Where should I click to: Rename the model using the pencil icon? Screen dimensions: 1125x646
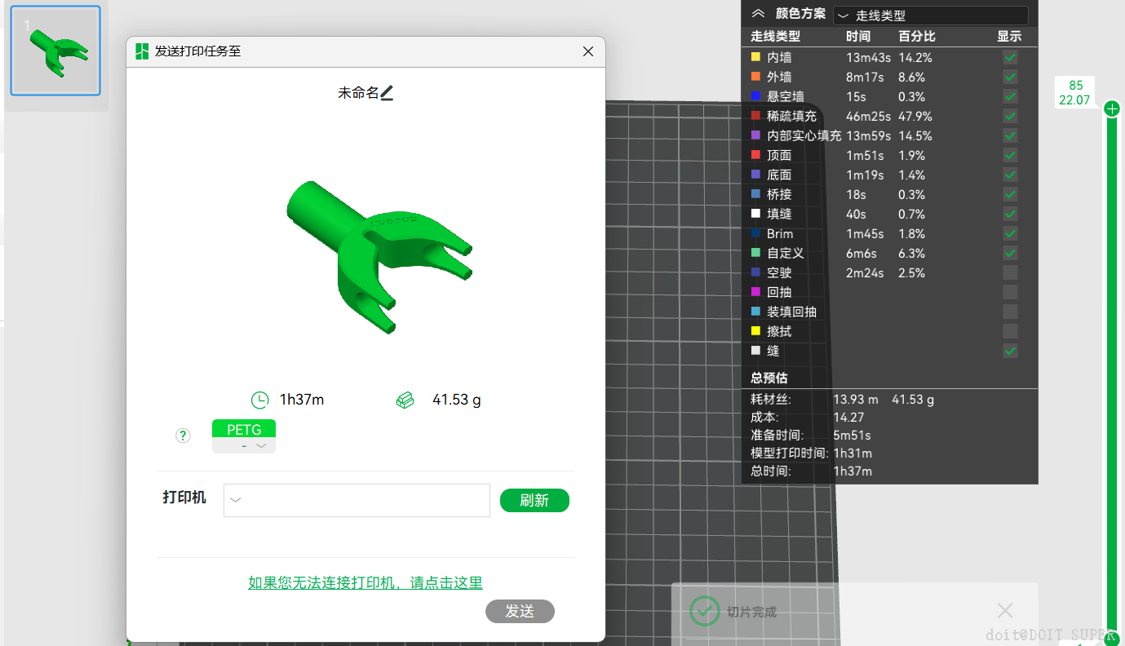(388, 93)
